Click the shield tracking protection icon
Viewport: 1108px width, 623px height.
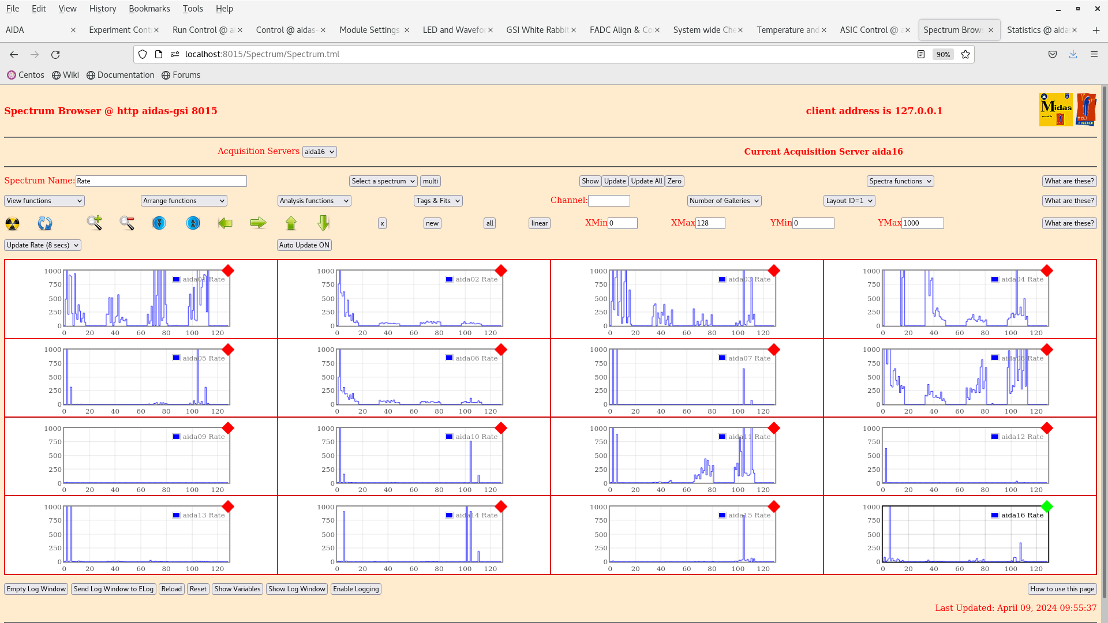tap(143, 54)
